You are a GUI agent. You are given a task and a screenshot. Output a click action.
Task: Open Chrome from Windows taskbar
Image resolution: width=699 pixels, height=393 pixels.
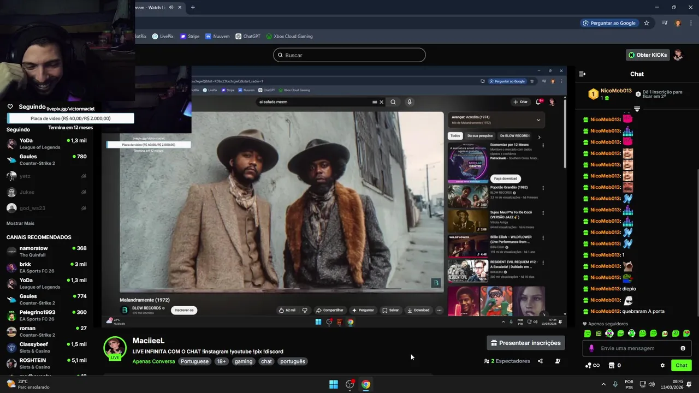[366, 384]
